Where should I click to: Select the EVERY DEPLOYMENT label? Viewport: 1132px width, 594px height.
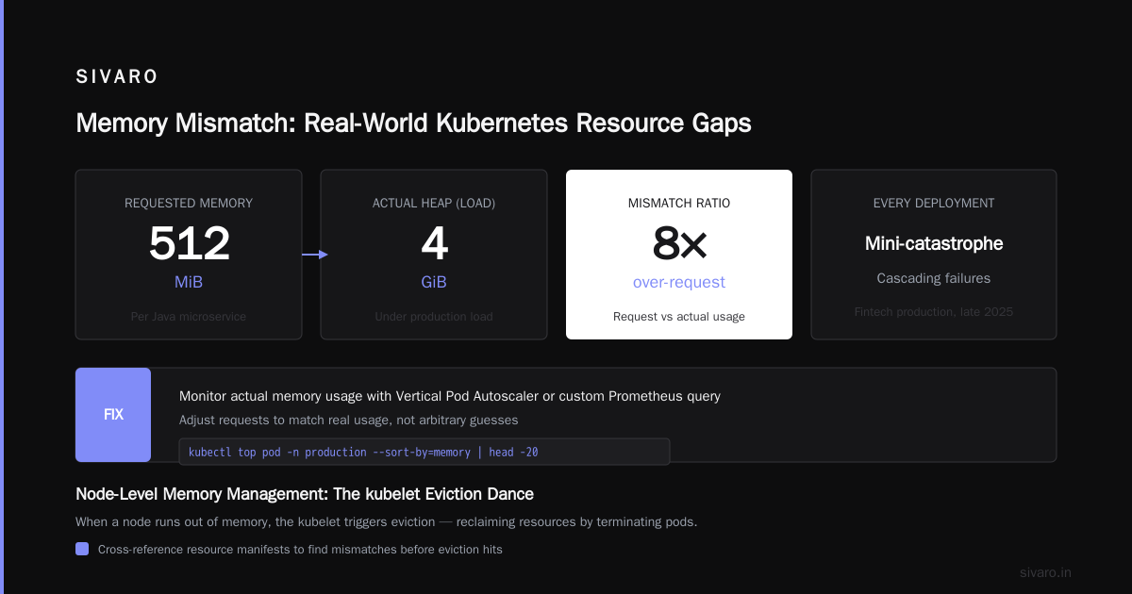934,203
